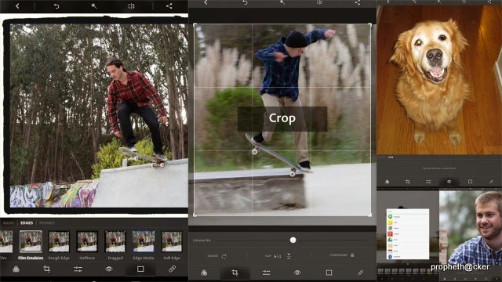Tap the Crop label overlay
The height and width of the screenshot is (282, 502).
(x=282, y=118)
